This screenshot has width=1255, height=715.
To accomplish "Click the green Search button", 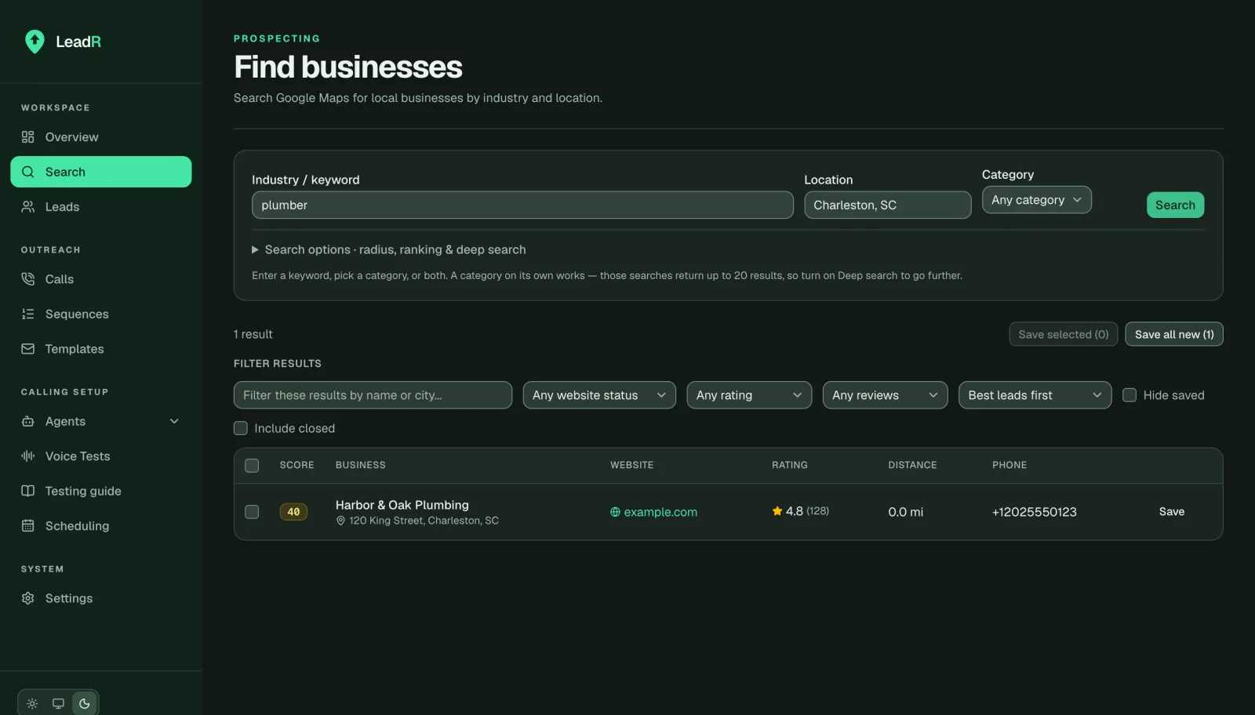I will [1175, 205].
